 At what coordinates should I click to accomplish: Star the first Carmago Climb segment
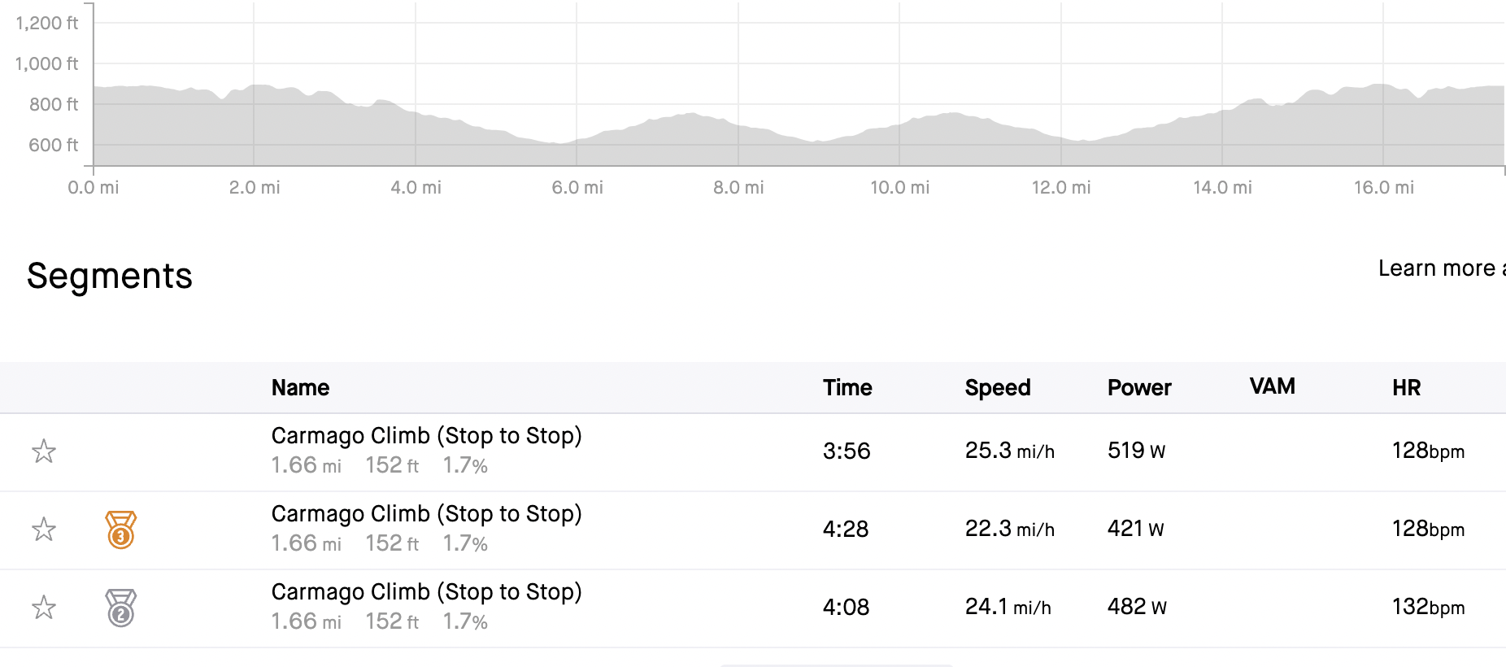pos(44,452)
